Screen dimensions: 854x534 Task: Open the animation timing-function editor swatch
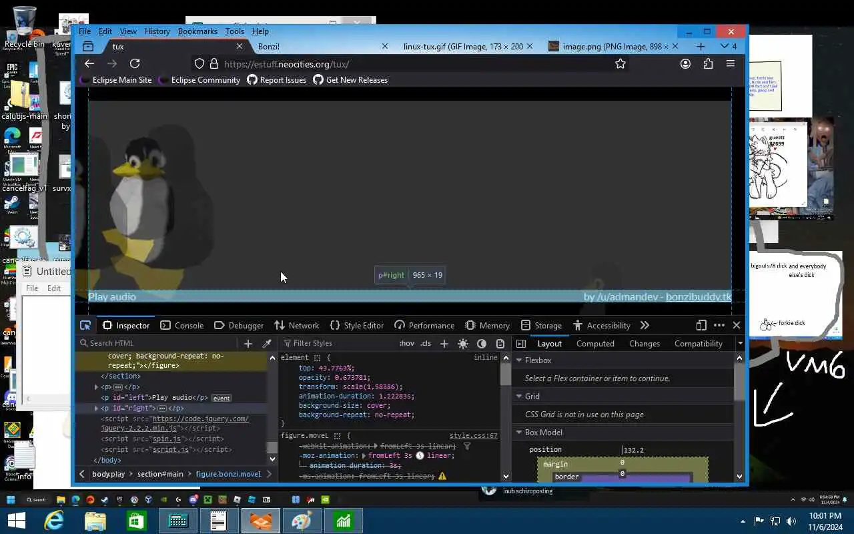tap(420, 455)
